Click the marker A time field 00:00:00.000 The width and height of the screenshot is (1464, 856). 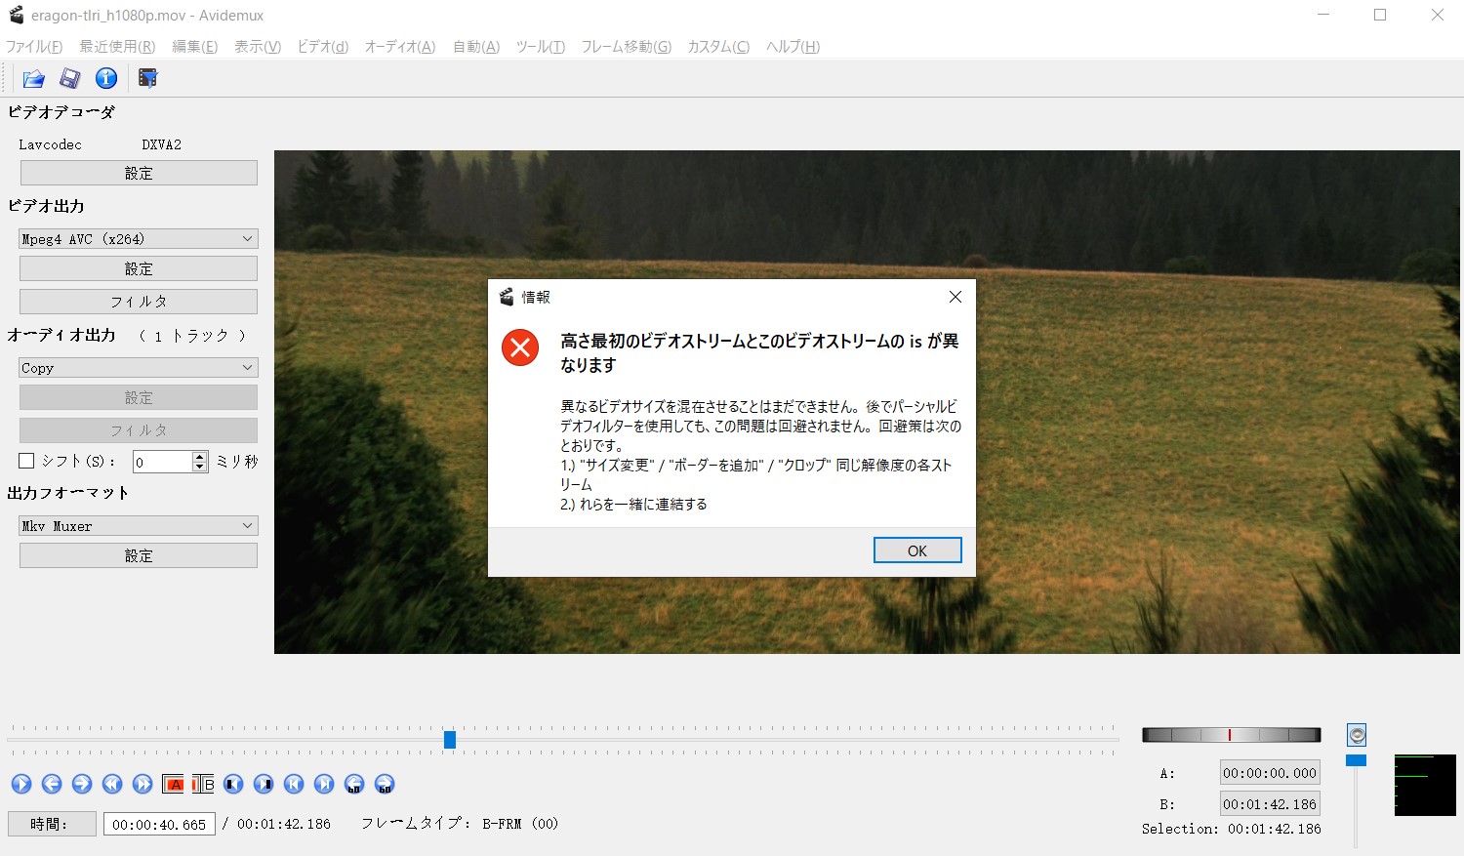tap(1270, 773)
